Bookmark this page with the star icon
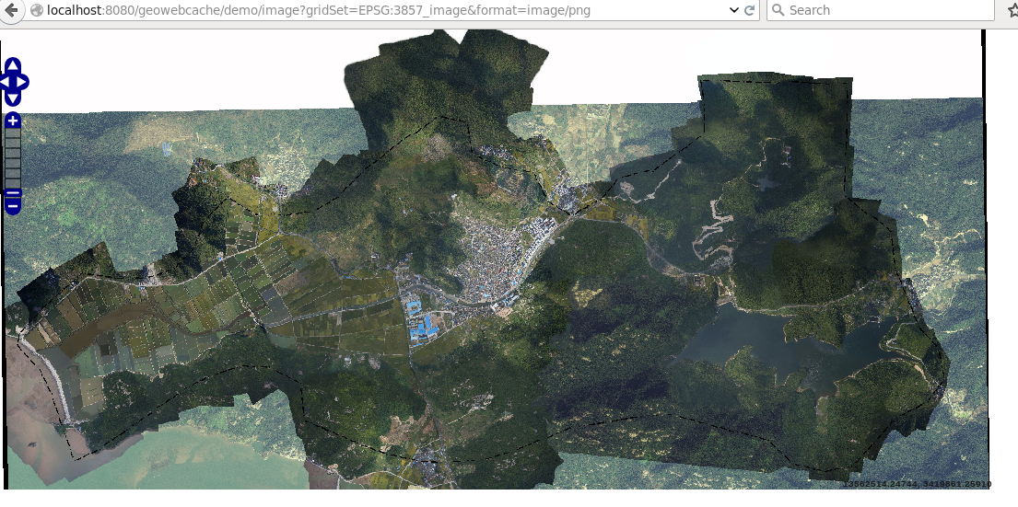 coord(1012,10)
